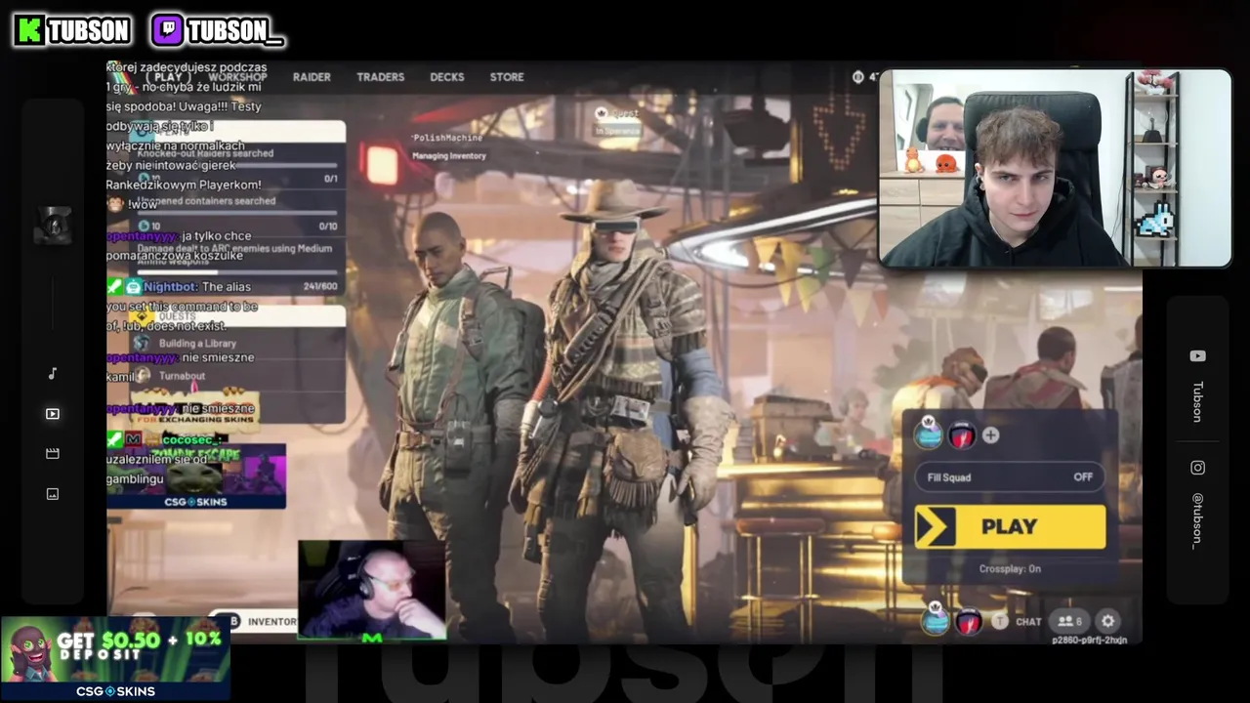Image resolution: width=1250 pixels, height=703 pixels.
Task: Click the streamer webcam feed
Action: pyautogui.click(x=1055, y=168)
